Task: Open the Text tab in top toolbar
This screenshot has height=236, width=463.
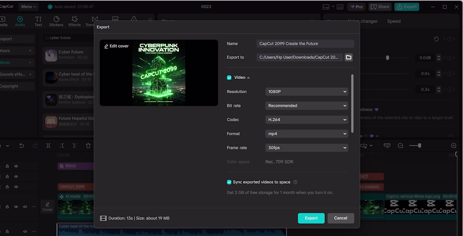Action: 38,21
